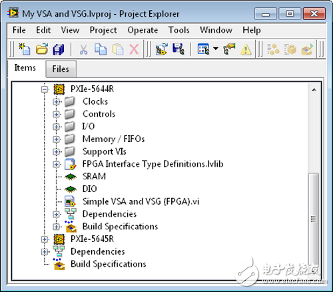The height and width of the screenshot is (292, 333).
Task: Select the PXIe-5645R label
Action: [92, 239]
